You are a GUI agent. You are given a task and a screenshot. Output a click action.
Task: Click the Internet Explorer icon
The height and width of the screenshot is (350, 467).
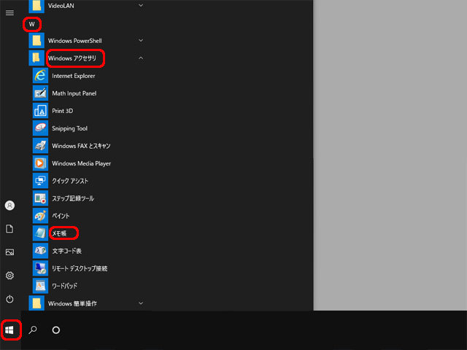[40, 76]
